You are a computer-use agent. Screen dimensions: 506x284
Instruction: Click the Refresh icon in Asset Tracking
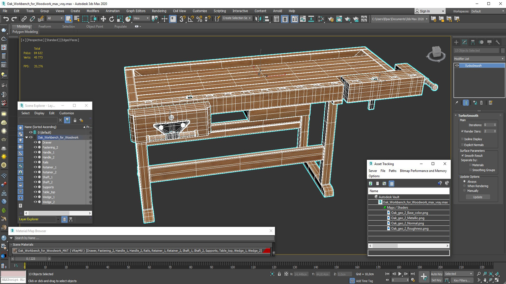click(371, 184)
